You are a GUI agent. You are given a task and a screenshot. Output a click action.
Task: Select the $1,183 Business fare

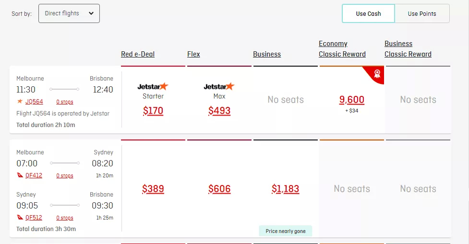285,189
